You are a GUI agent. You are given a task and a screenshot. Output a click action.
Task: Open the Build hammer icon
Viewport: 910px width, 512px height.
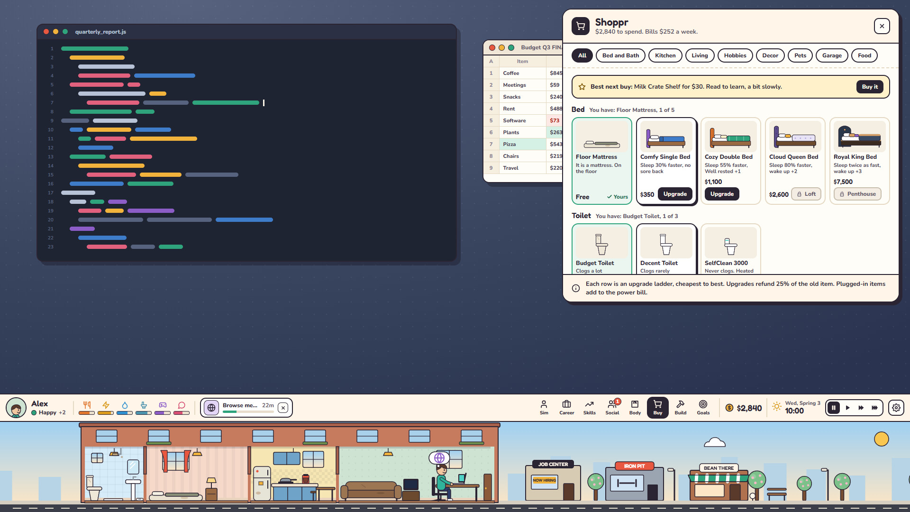coord(680,408)
